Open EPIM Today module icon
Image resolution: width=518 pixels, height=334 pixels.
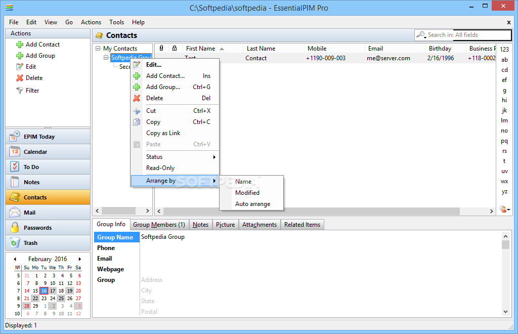click(x=15, y=137)
